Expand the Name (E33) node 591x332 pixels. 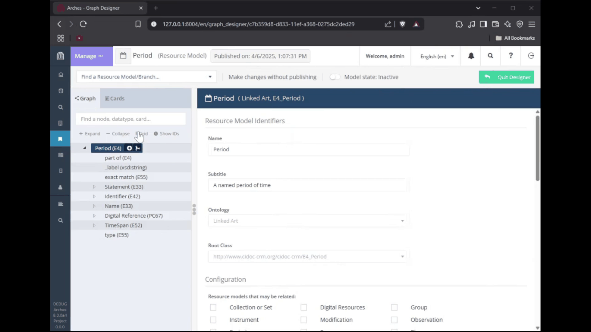point(94,206)
